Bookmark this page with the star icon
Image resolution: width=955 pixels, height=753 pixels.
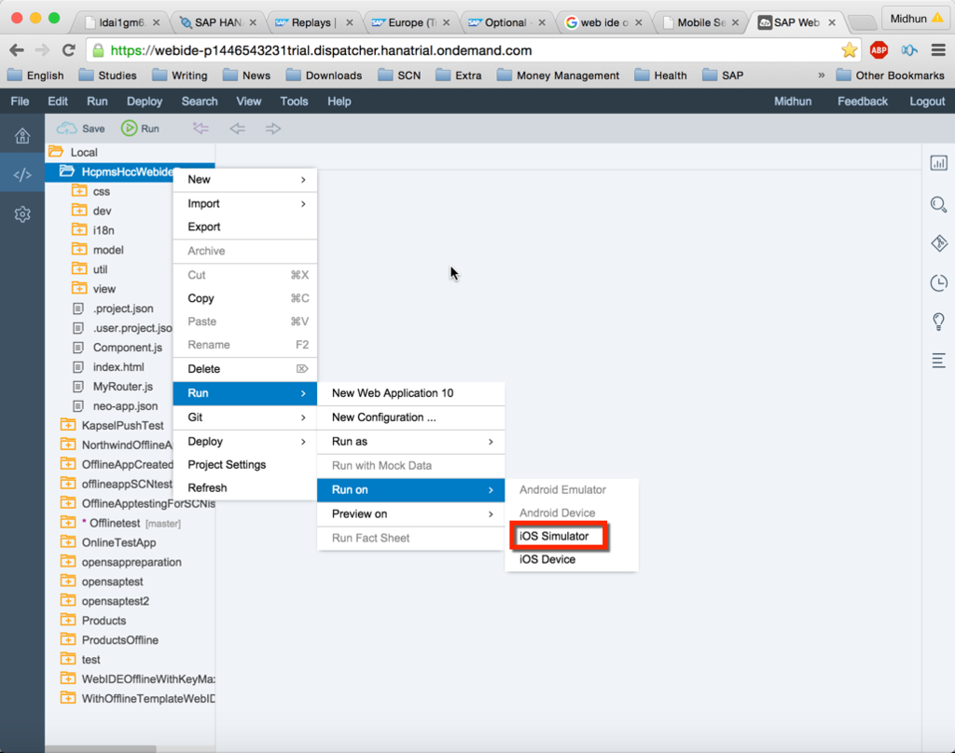pyautogui.click(x=849, y=50)
